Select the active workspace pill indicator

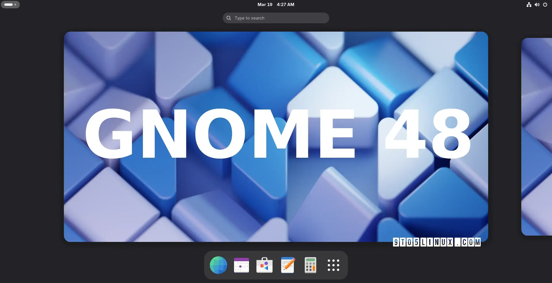pos(8,5)
